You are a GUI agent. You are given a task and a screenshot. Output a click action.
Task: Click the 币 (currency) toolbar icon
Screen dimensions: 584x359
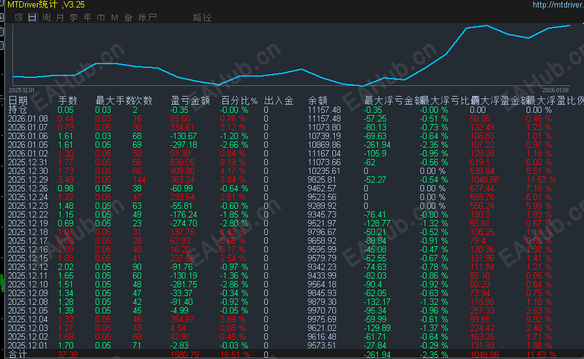tap(101, 18)
